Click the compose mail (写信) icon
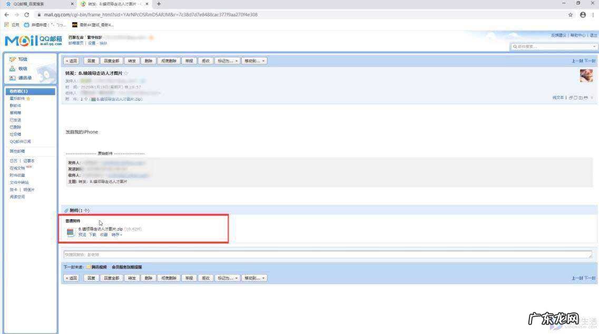Screen dimensions: 599x334 [13, 59]
